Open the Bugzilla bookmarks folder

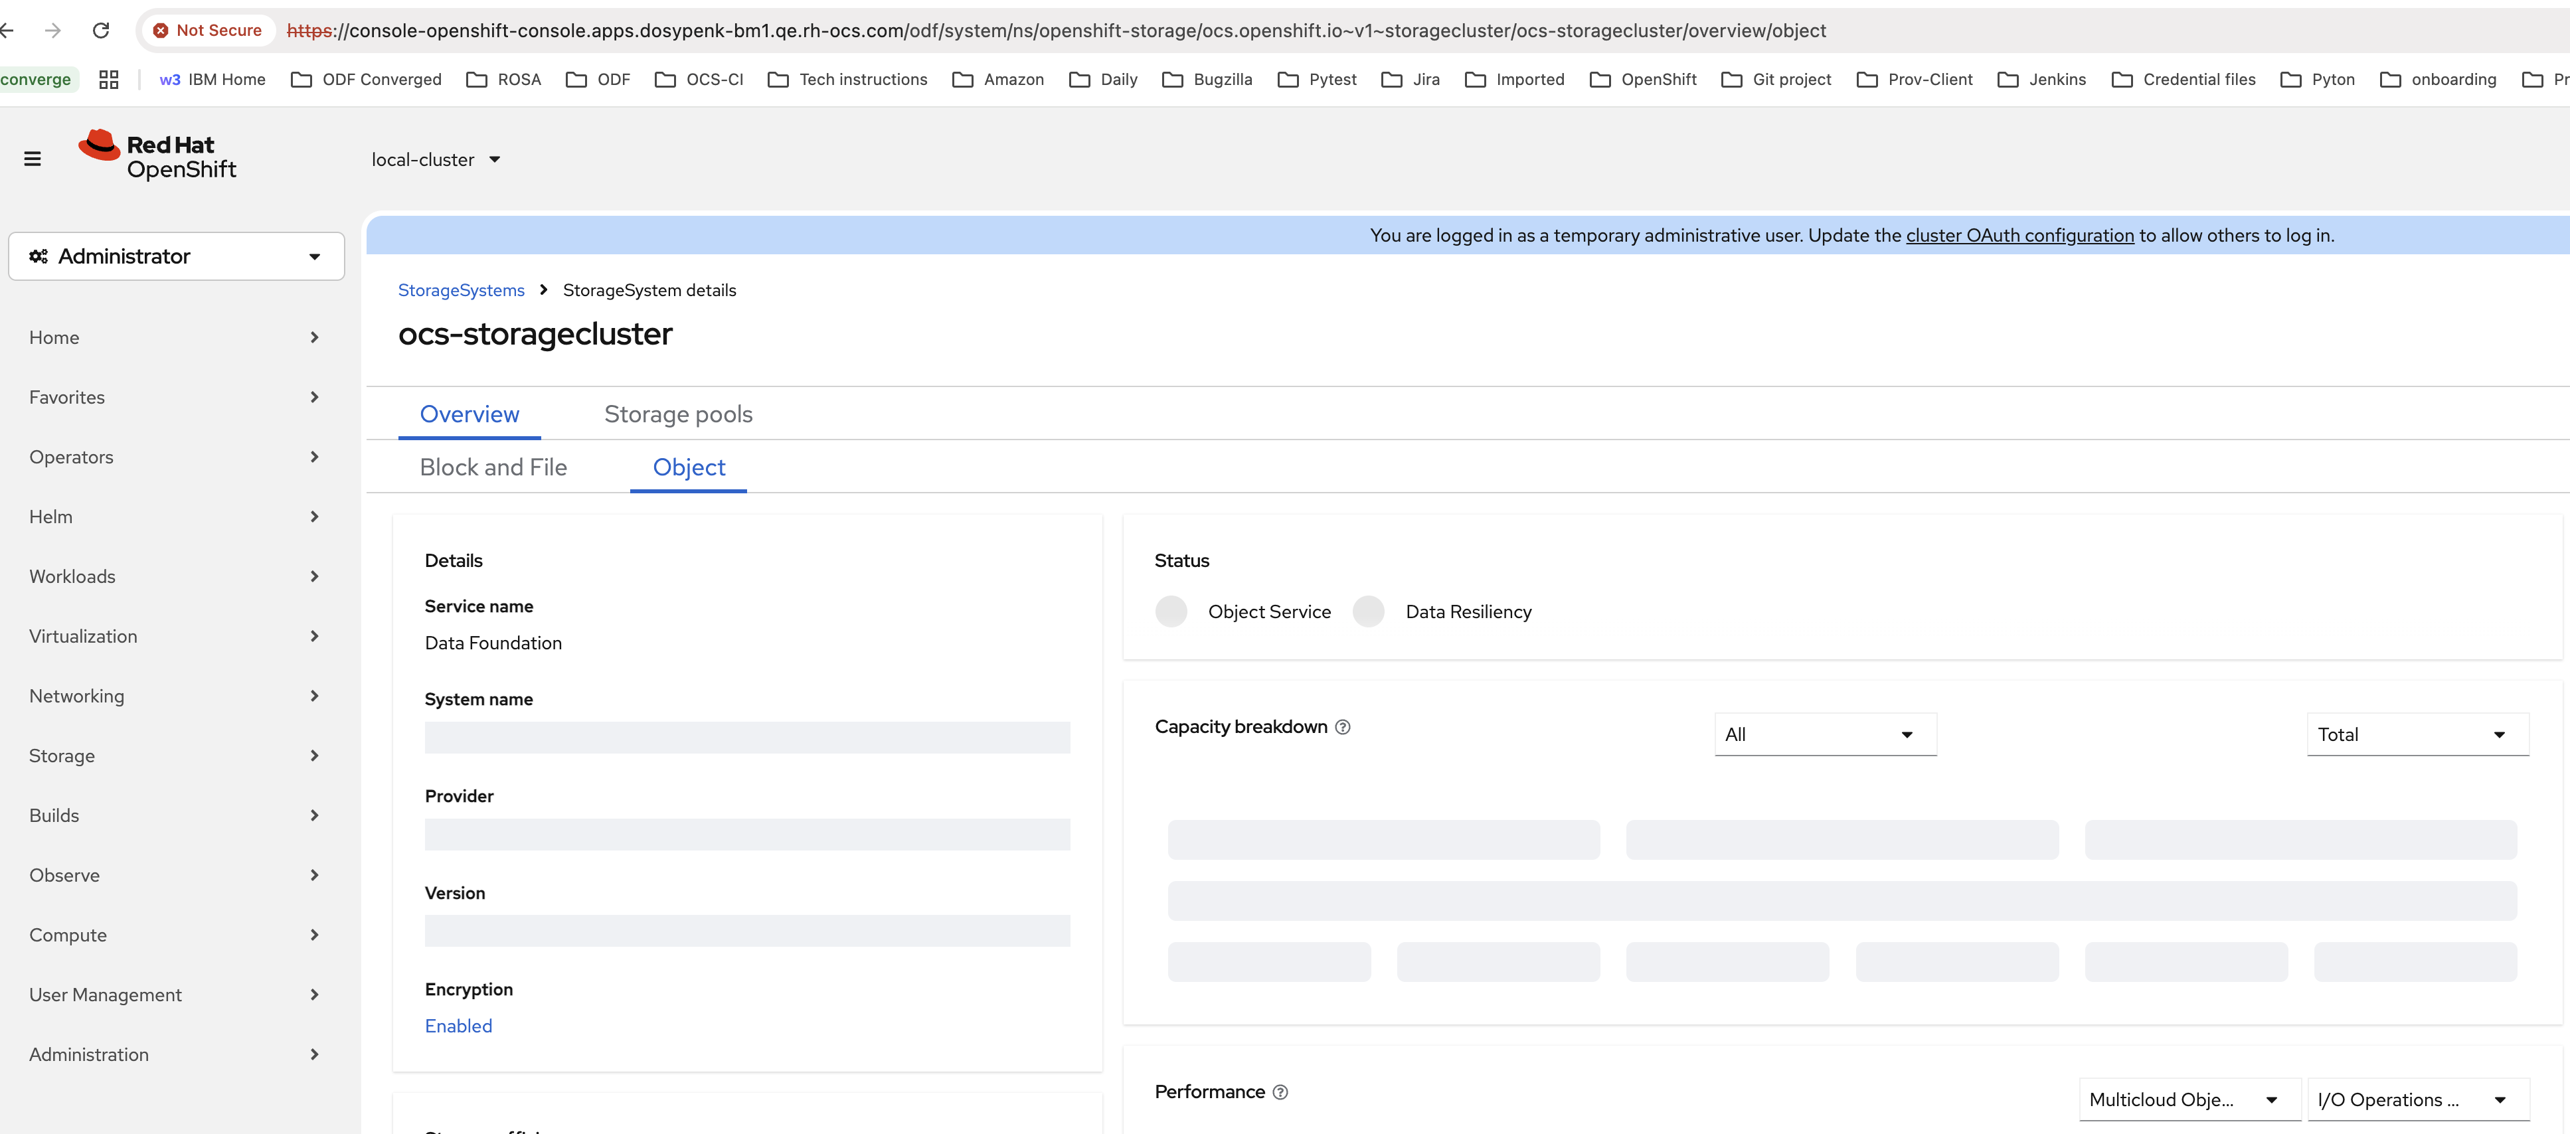(x=1207, y=80)
